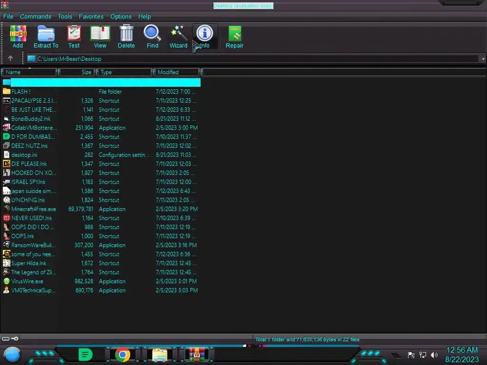Sort by Size column header
Viewport: 487px width, 365px height.
pos(77,72)
